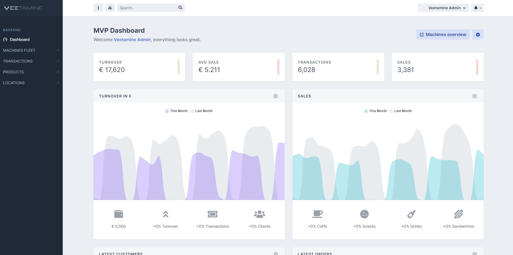Click the clients group icon

[259, 214]
